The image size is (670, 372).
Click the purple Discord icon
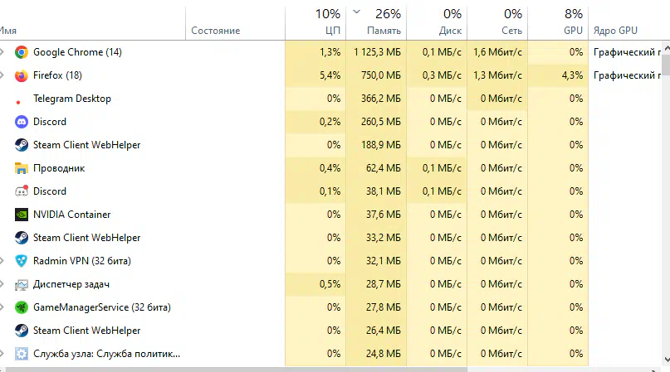22,122
